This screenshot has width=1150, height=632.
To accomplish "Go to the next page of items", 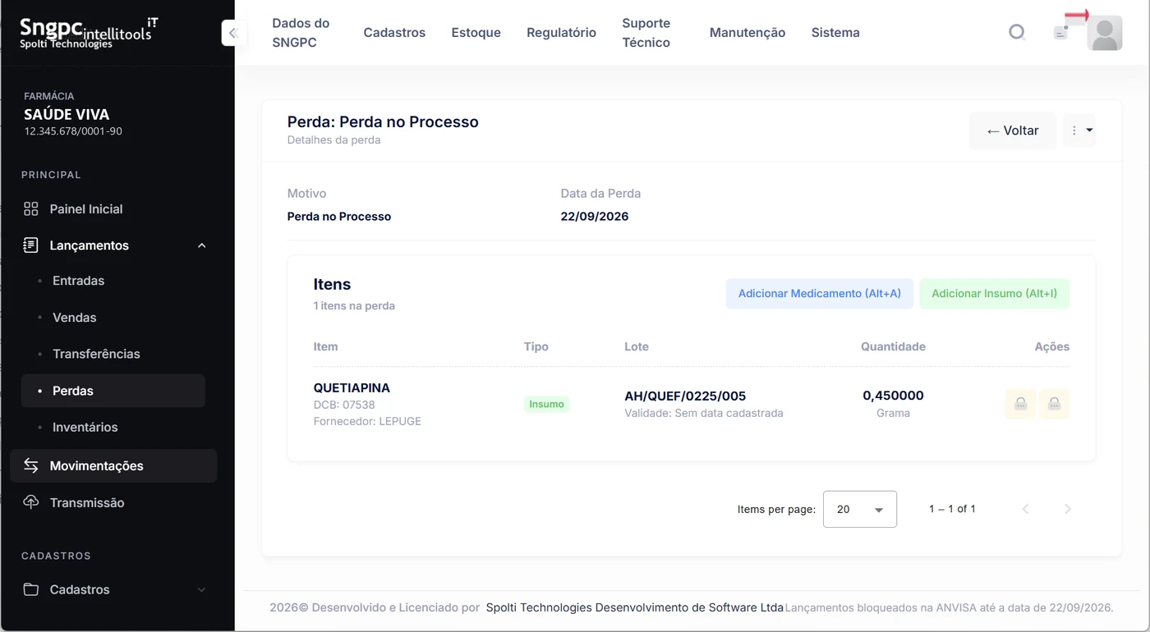I will pyautogui.click(x=1068, y=509).
